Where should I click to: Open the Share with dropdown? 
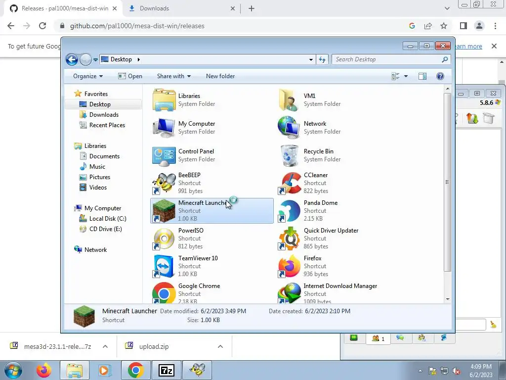(x=173, y=76)
